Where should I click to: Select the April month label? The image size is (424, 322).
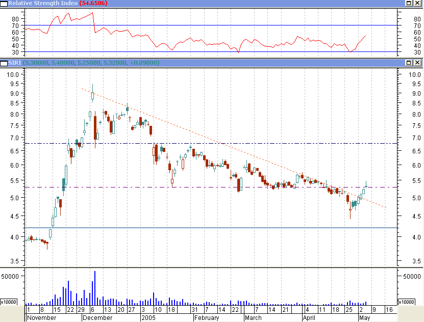pos(309,318)
